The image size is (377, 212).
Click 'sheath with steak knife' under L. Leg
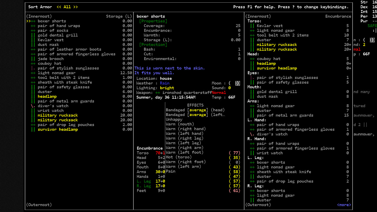(x=284, y=172)
